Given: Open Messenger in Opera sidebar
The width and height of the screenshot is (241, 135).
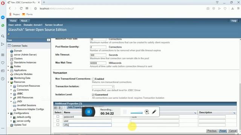Looking at the screenshot, I should tap(3, 17).
